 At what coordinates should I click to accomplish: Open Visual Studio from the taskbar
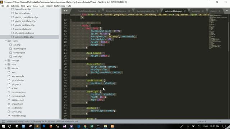(x=65, y=126)
